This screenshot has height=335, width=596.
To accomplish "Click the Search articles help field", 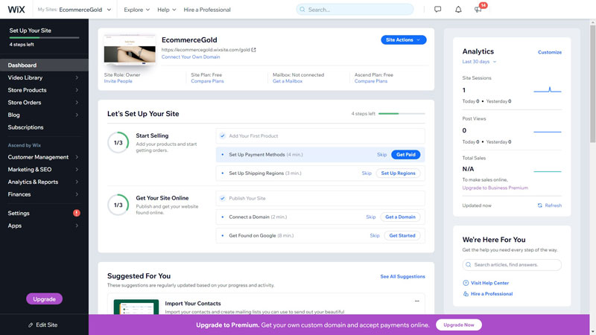I will (512, 265).
